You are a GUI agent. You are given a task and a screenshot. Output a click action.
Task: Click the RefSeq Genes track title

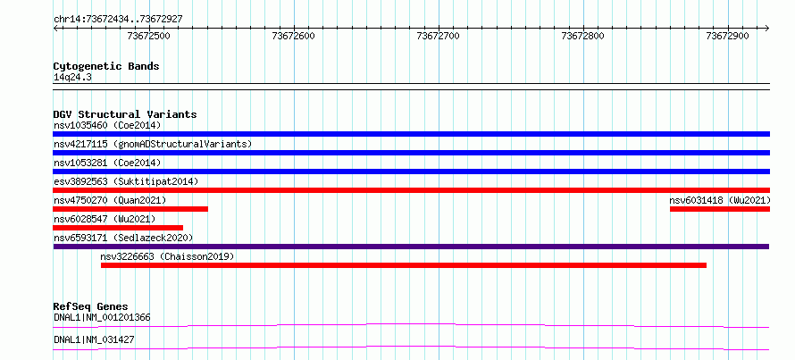click(x=91, y=306)
